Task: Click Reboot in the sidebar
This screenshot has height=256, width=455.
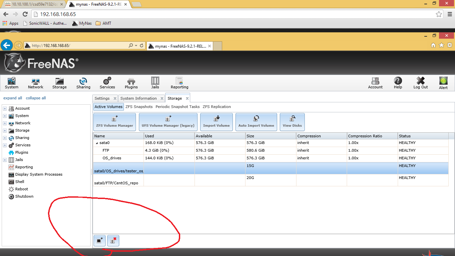Action: click(22, 189)
